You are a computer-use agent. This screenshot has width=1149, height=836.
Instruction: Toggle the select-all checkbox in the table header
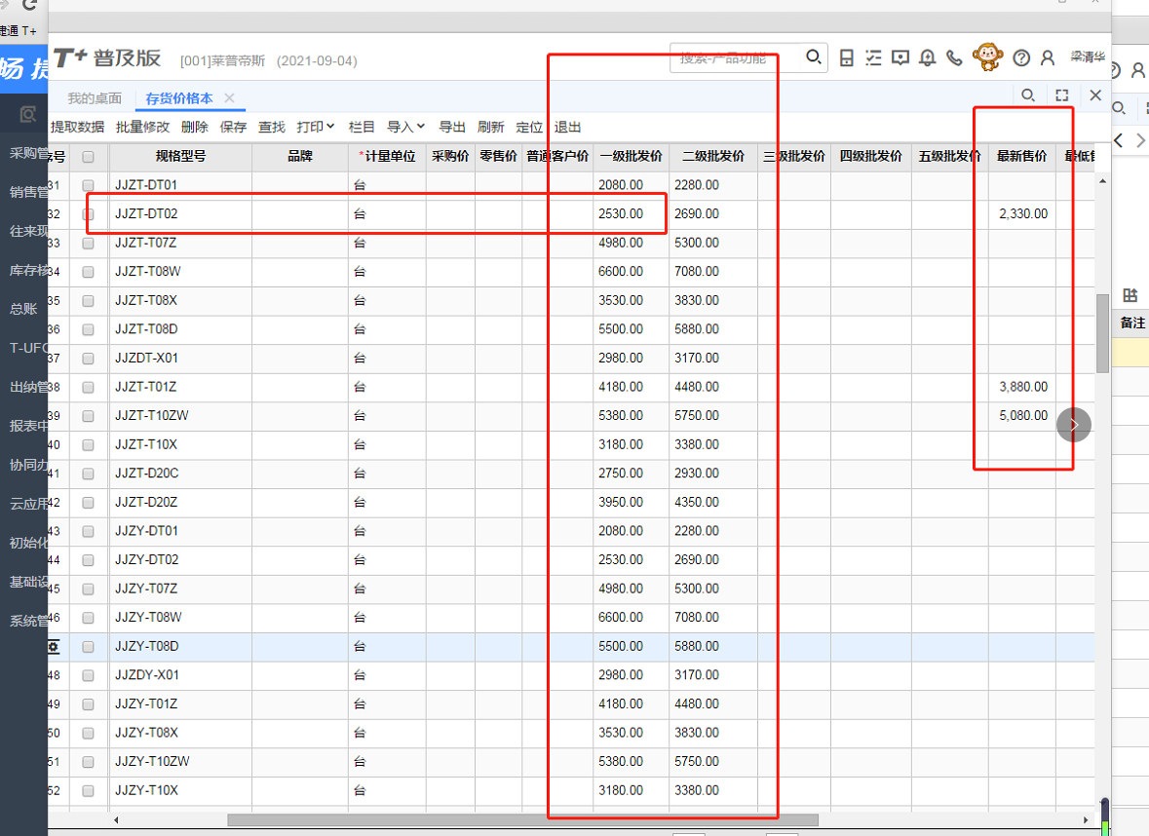click(x=88, y=157)
